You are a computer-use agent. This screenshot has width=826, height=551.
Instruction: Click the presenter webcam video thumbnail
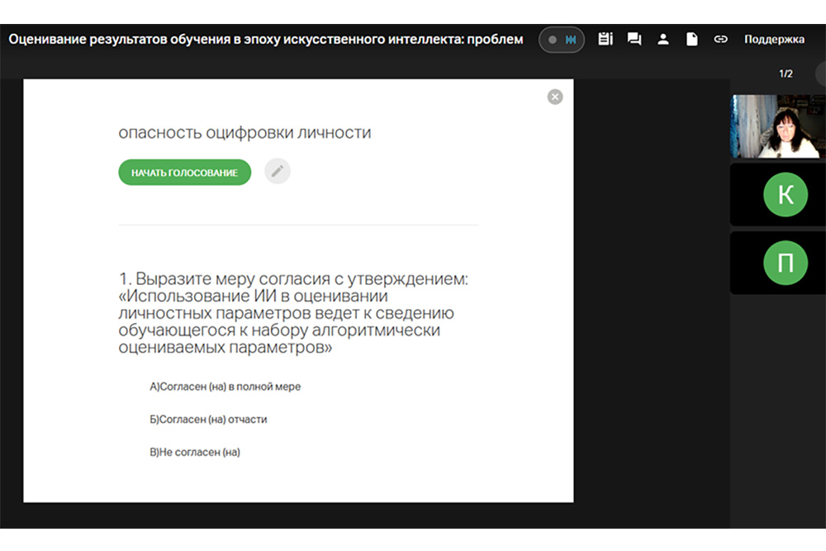click(x=775, y=126)
